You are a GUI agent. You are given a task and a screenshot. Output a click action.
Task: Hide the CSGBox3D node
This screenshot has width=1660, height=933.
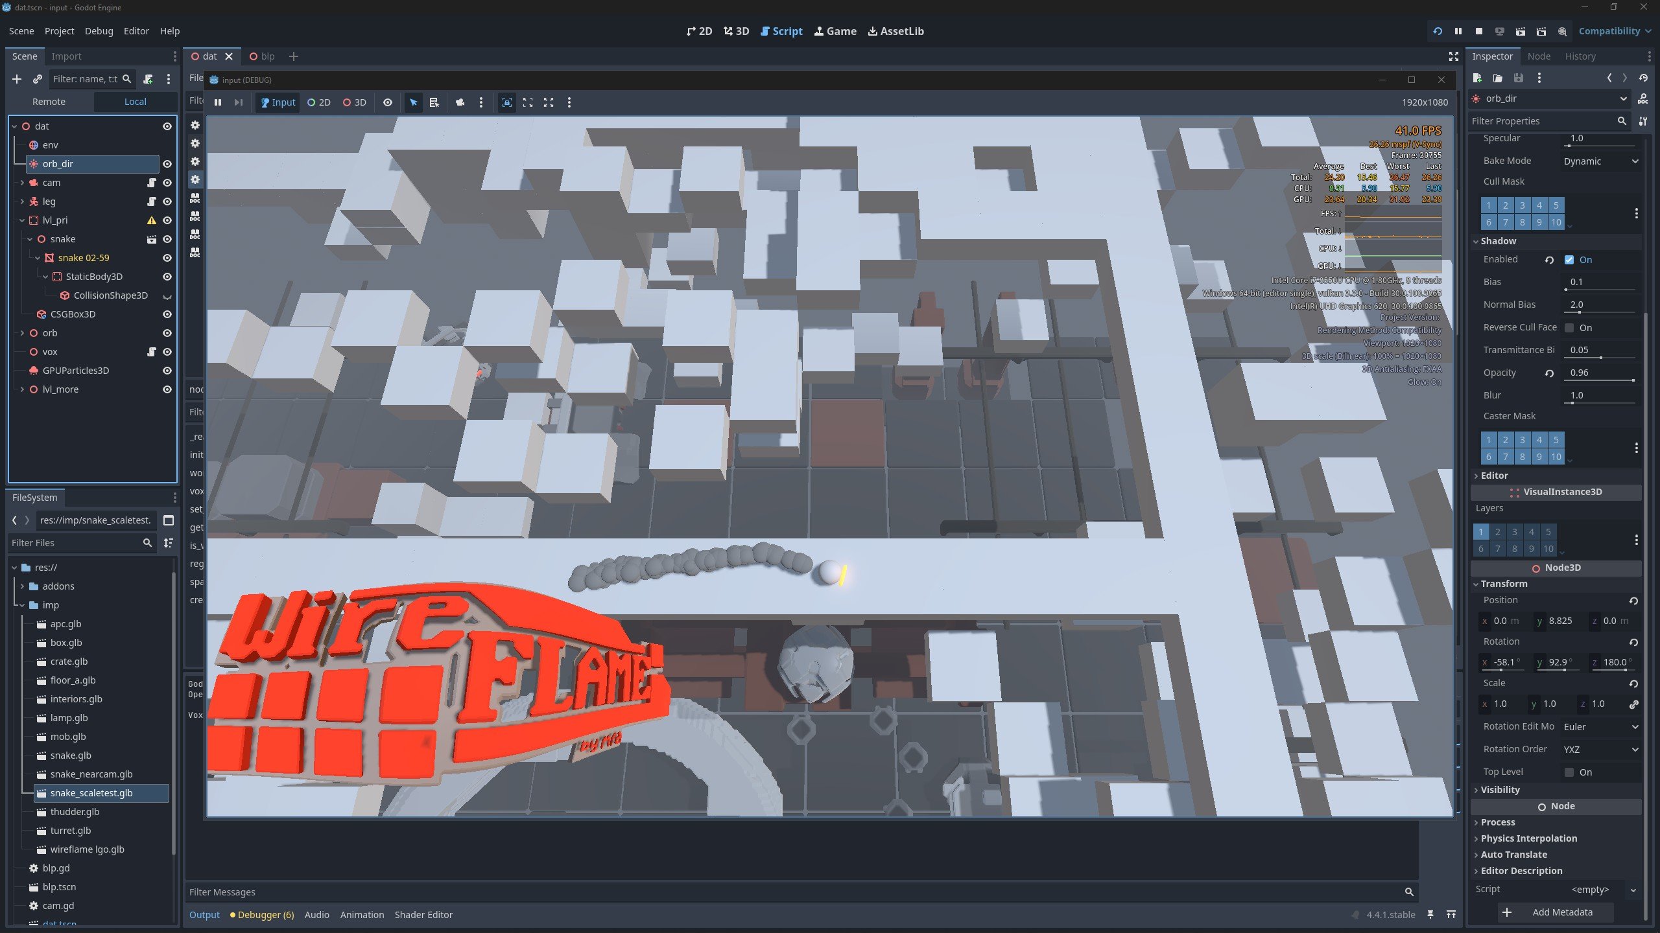167,314
